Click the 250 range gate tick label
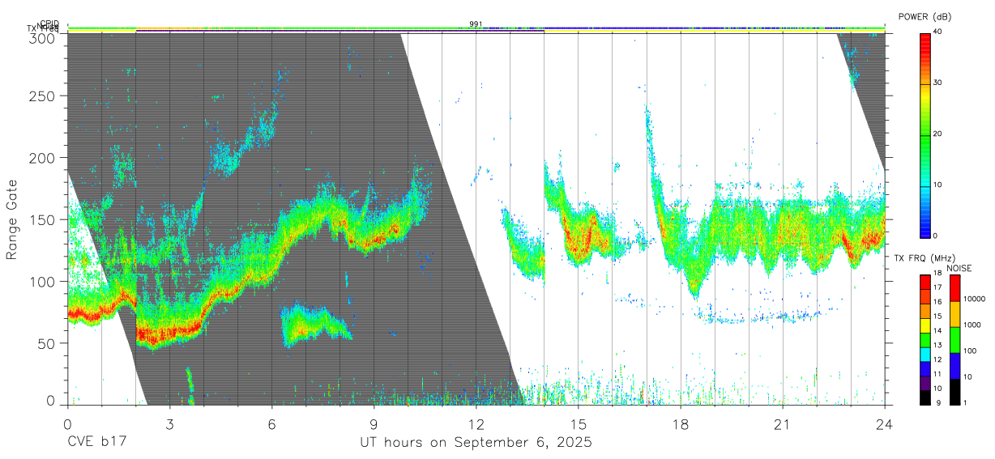995x459 pixels. click(x=42, y=96)
